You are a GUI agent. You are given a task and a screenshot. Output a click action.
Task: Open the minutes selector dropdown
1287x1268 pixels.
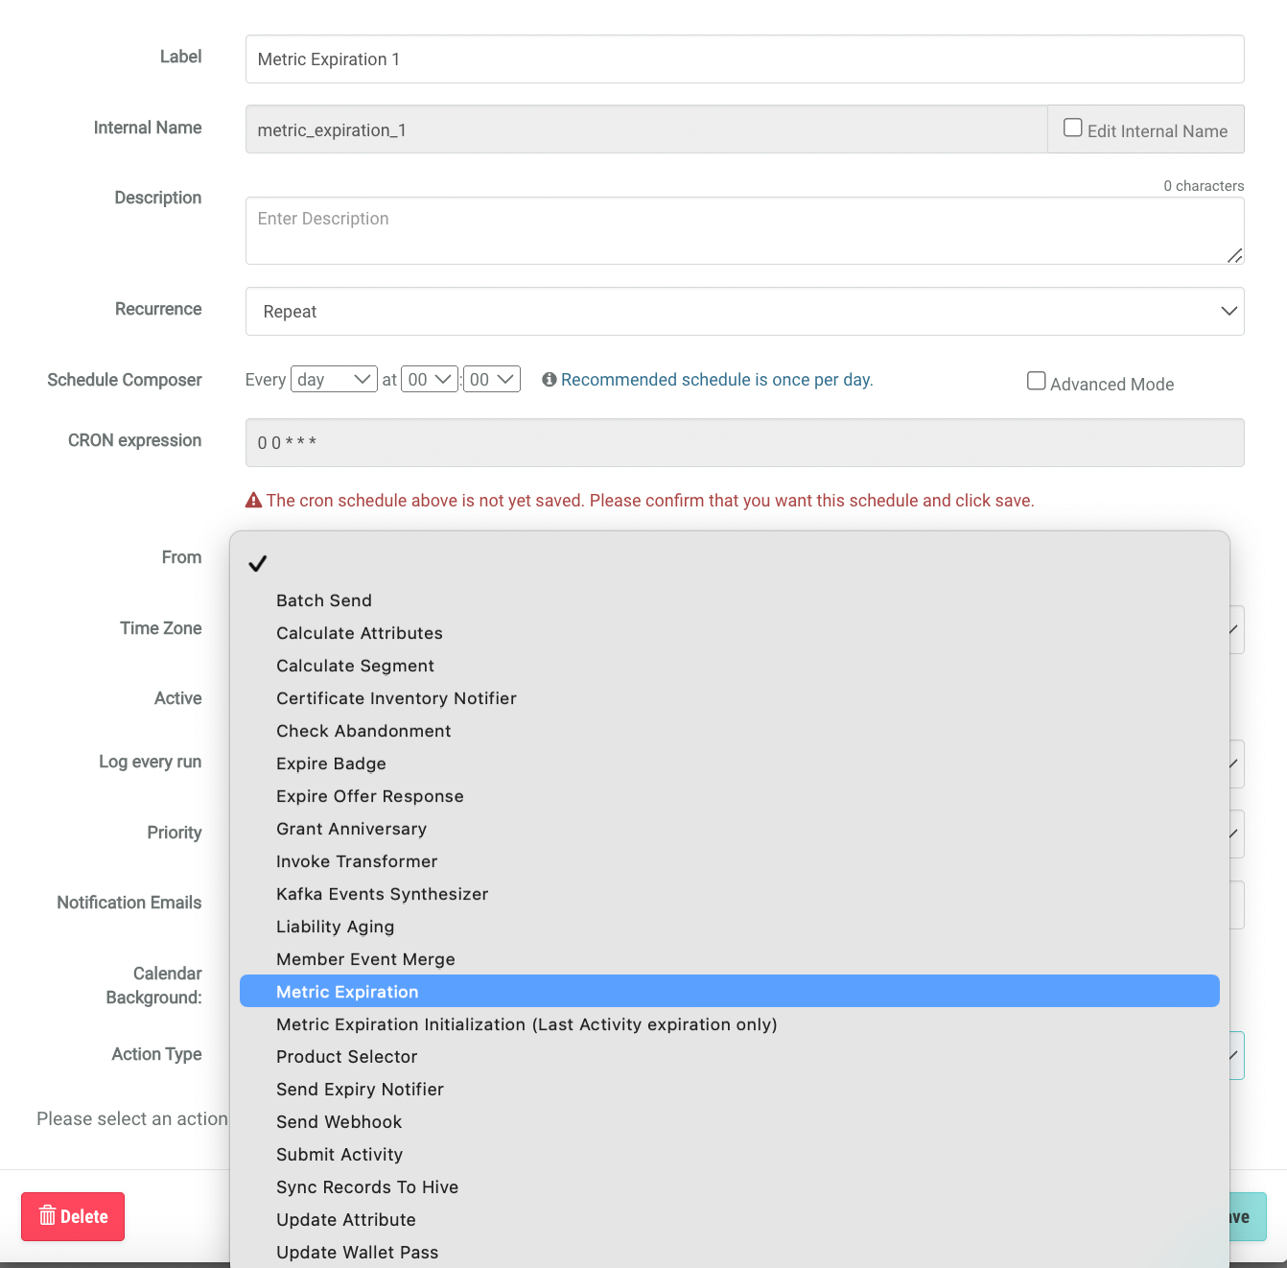tap(492, 380)
